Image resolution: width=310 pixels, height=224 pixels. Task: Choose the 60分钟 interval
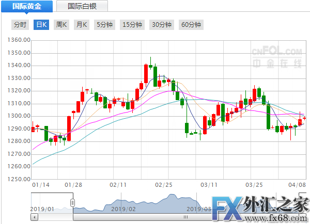pos(191,24)
